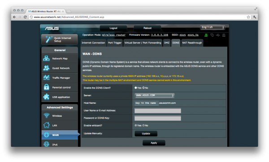This screenshot has height=162, width=269.
Task: Open Wireless under Advanced Settings
Action: (60, 116)
